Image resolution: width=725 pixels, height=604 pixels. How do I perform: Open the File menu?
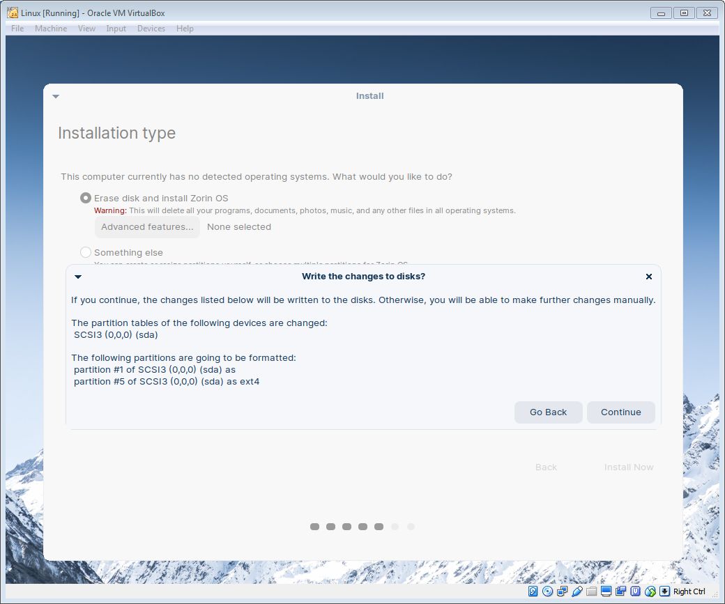point(17,28)
